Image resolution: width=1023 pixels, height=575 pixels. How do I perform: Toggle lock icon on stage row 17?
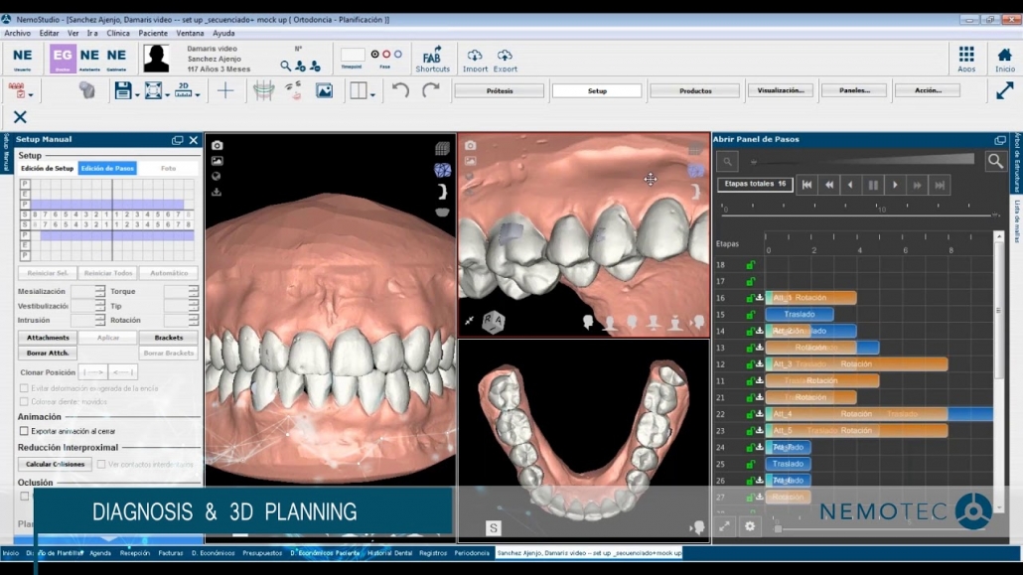tap(750, 281)
